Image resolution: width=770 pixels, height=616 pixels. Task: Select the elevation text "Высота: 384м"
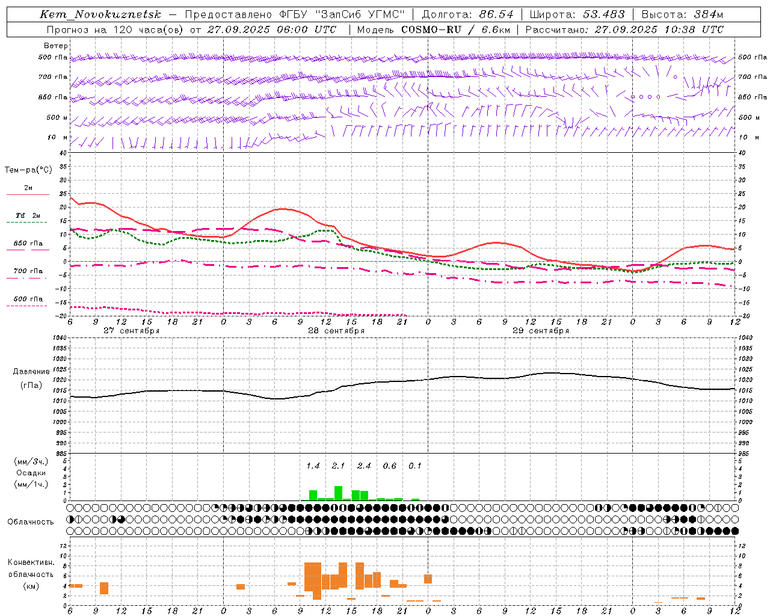tap(682, 14)
